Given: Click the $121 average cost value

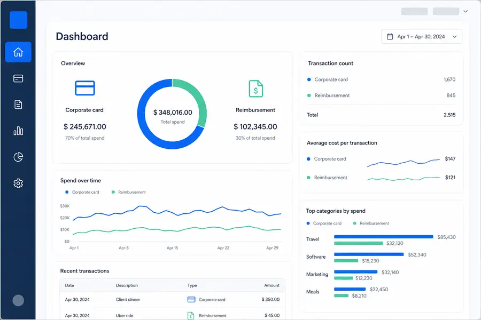Looking at the screenshot, I should click(x=451, y=178).
